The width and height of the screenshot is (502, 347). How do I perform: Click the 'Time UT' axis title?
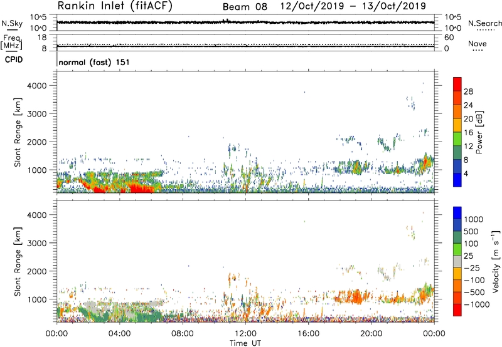[x=245, y=343]
